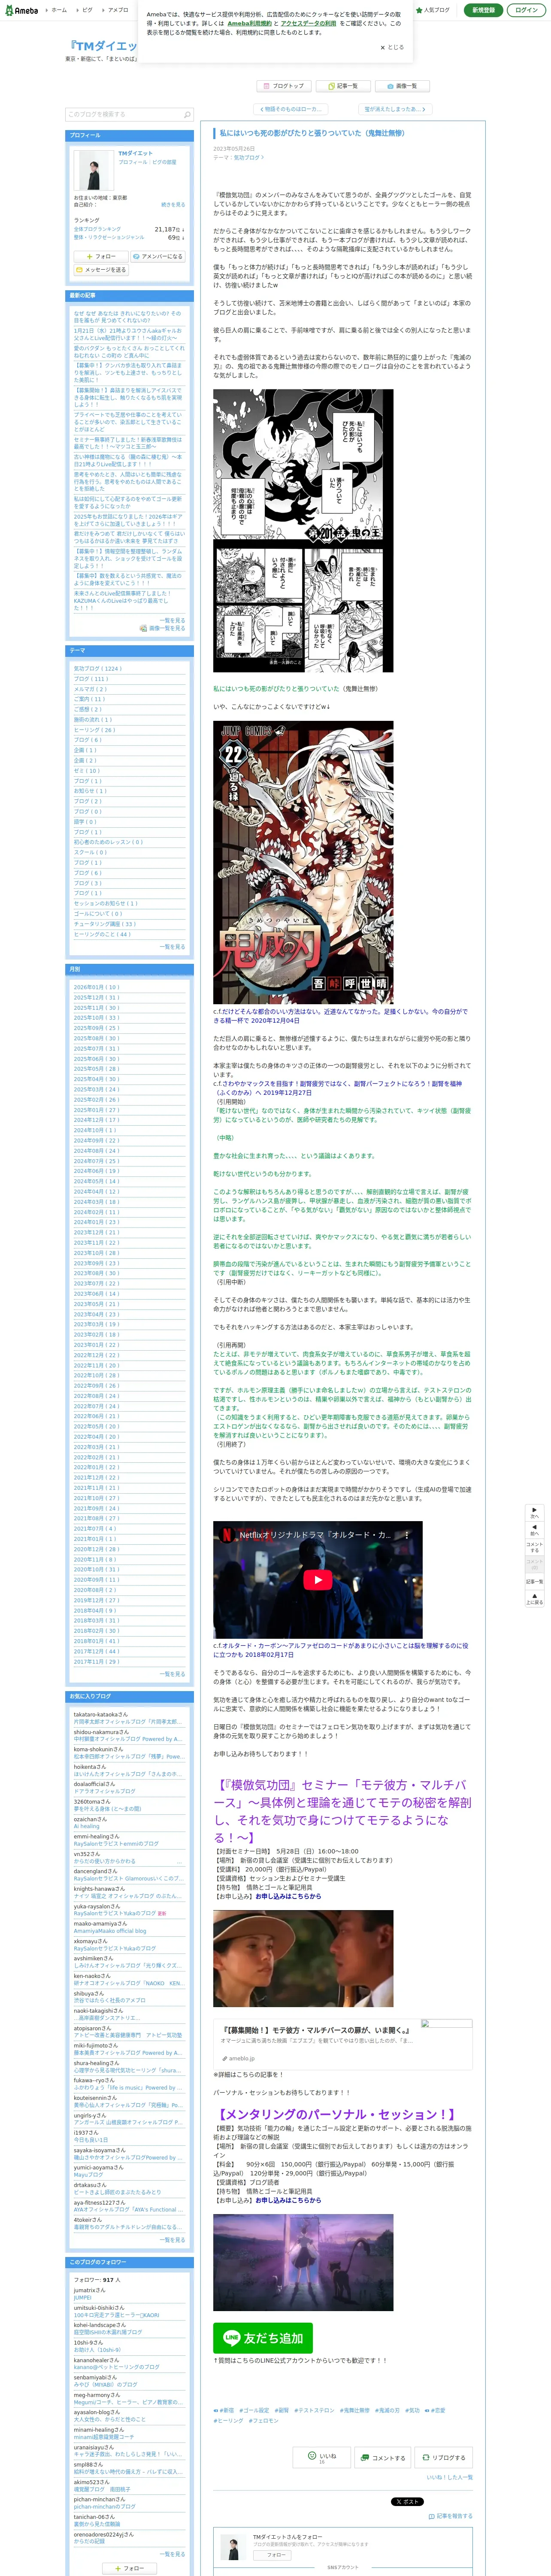Open the 2026年01月 monthly archive
This screenshot has height=2576, width=551.
pyautogui.click(x=96, y=987)
